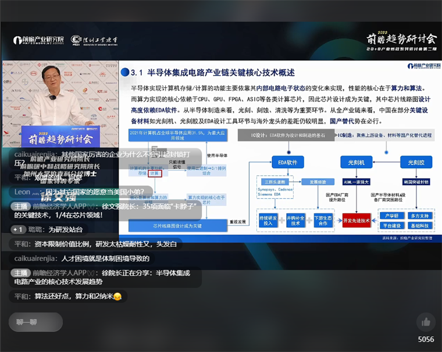This screenshot has width=442, height=352.
Task: Click the Leon username in chat
Action: coord(22,191)
